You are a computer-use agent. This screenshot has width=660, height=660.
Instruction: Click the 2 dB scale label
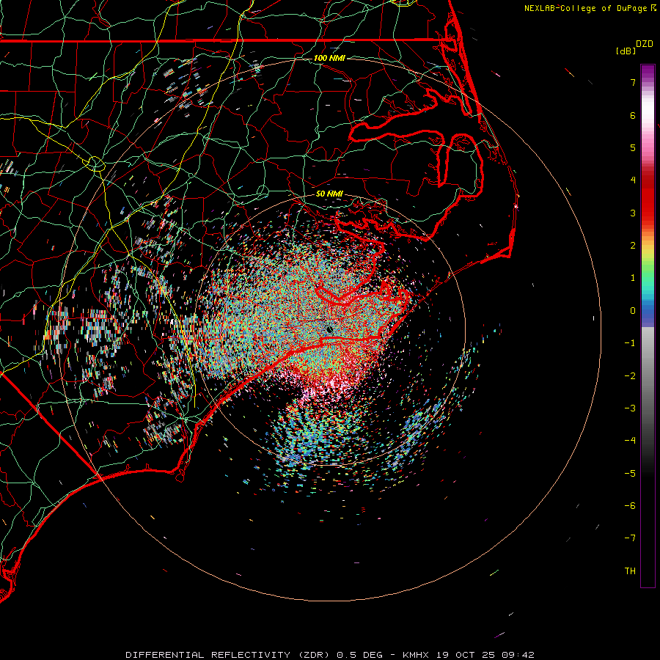[633, 246]
